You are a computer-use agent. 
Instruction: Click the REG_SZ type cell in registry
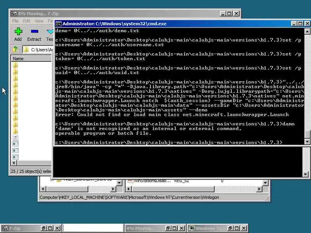(182, 181)
